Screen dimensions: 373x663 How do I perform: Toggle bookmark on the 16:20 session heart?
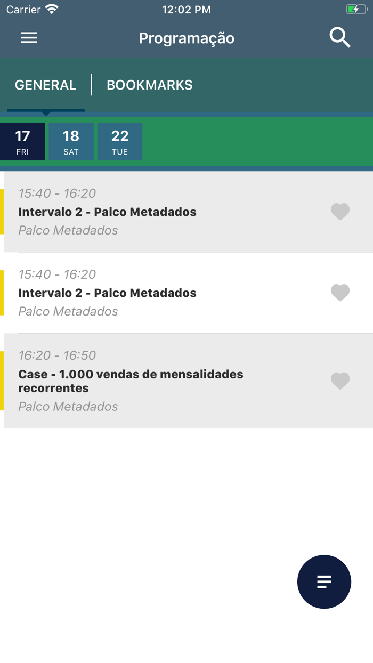pyautogui.click(x=340, y=381)
